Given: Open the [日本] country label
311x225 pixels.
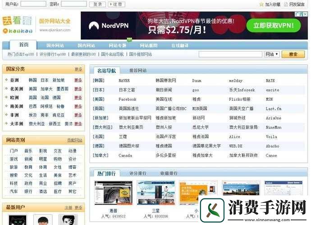Looking at the screenshot, I should 99,90.
